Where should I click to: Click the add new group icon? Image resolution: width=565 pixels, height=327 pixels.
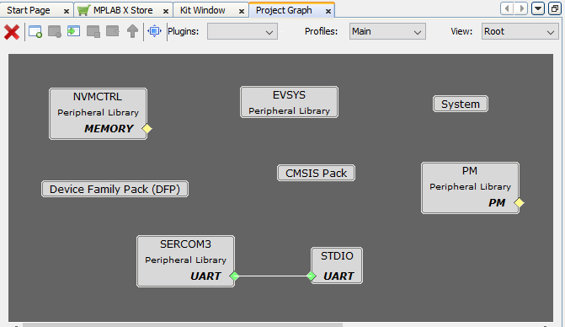pos(35,32)
